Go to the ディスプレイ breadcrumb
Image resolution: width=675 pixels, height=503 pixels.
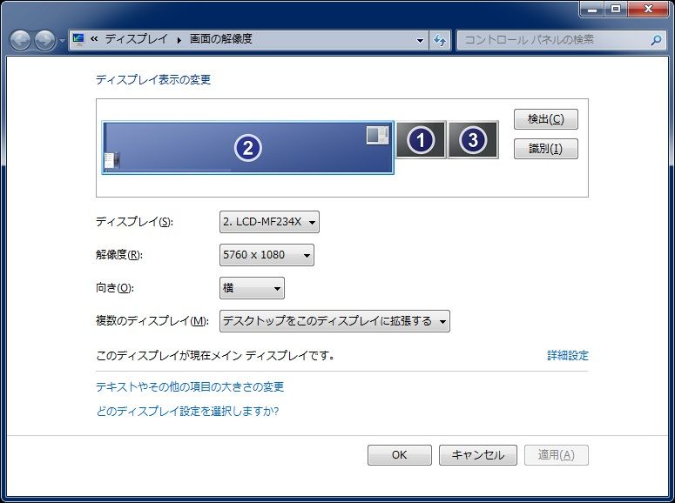[x=136, y=39]
